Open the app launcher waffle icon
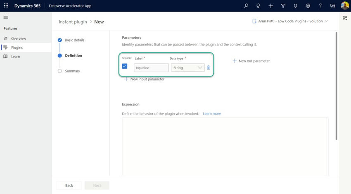Viewport: 351px width, 194px height. (6, 6)
